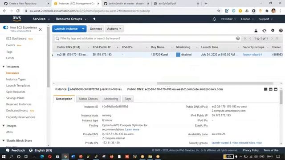Reload the browser page

tap(18, 11)
